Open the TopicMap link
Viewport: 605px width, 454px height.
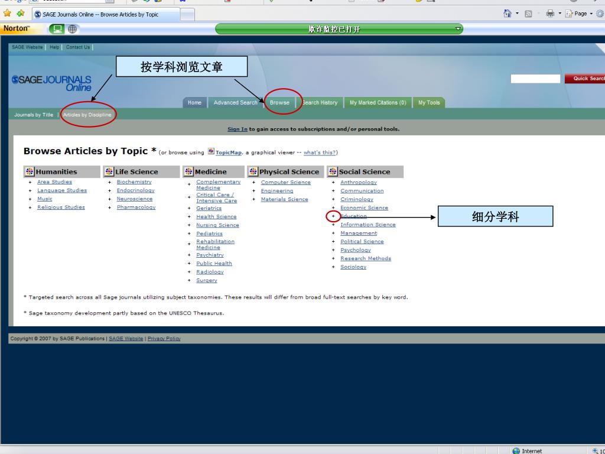coord(229,153)
